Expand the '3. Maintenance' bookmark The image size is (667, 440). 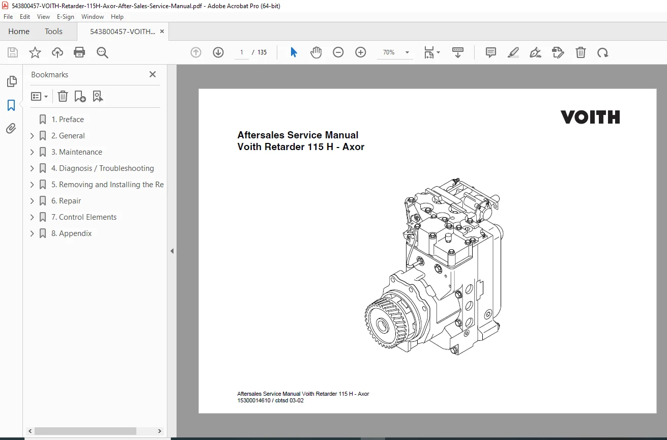(x=32, y=152)
